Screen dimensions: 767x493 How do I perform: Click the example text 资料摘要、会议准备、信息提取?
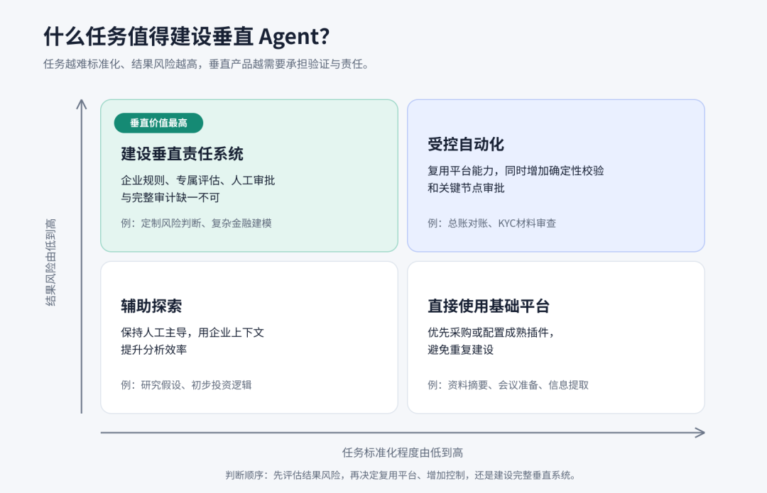[x=518, y=385]
